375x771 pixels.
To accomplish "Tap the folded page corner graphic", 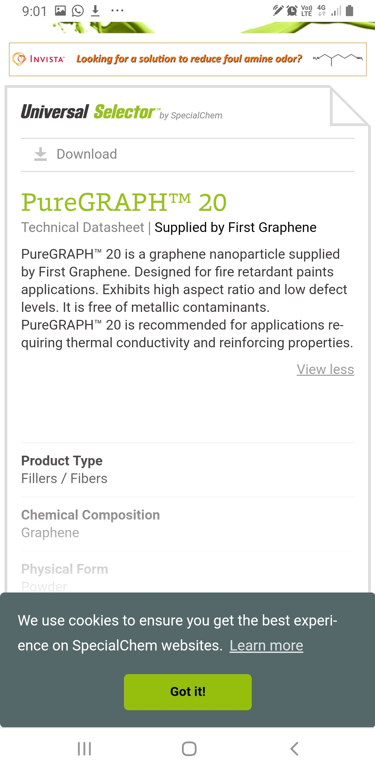I will 349,106.
